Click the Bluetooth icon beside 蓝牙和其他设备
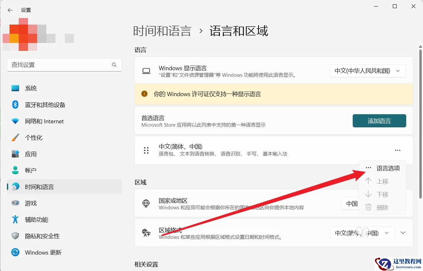This screenshot has width=423, height=271. click(15, 104)
